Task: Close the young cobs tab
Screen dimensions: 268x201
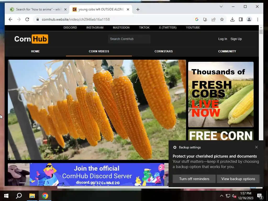Action: (x=128, y=9)
